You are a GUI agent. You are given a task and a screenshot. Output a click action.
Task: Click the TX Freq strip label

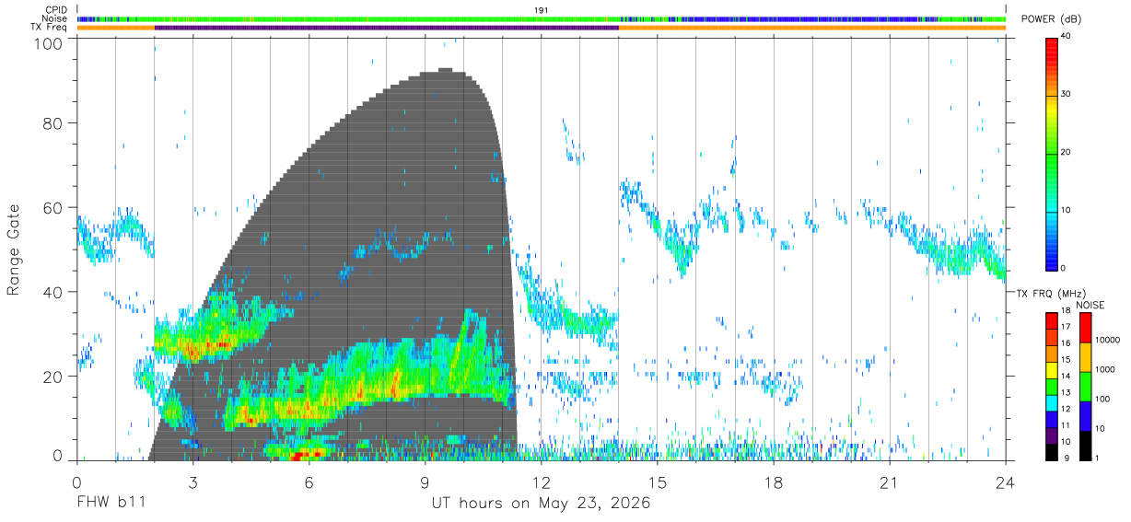point(50,28)
